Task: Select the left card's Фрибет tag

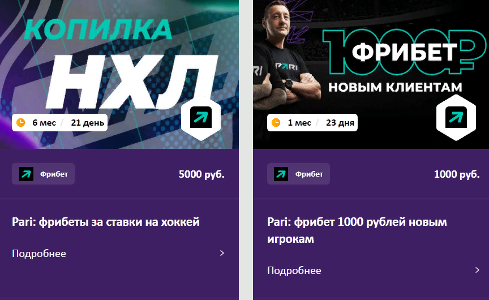Action: pos(44,174)
